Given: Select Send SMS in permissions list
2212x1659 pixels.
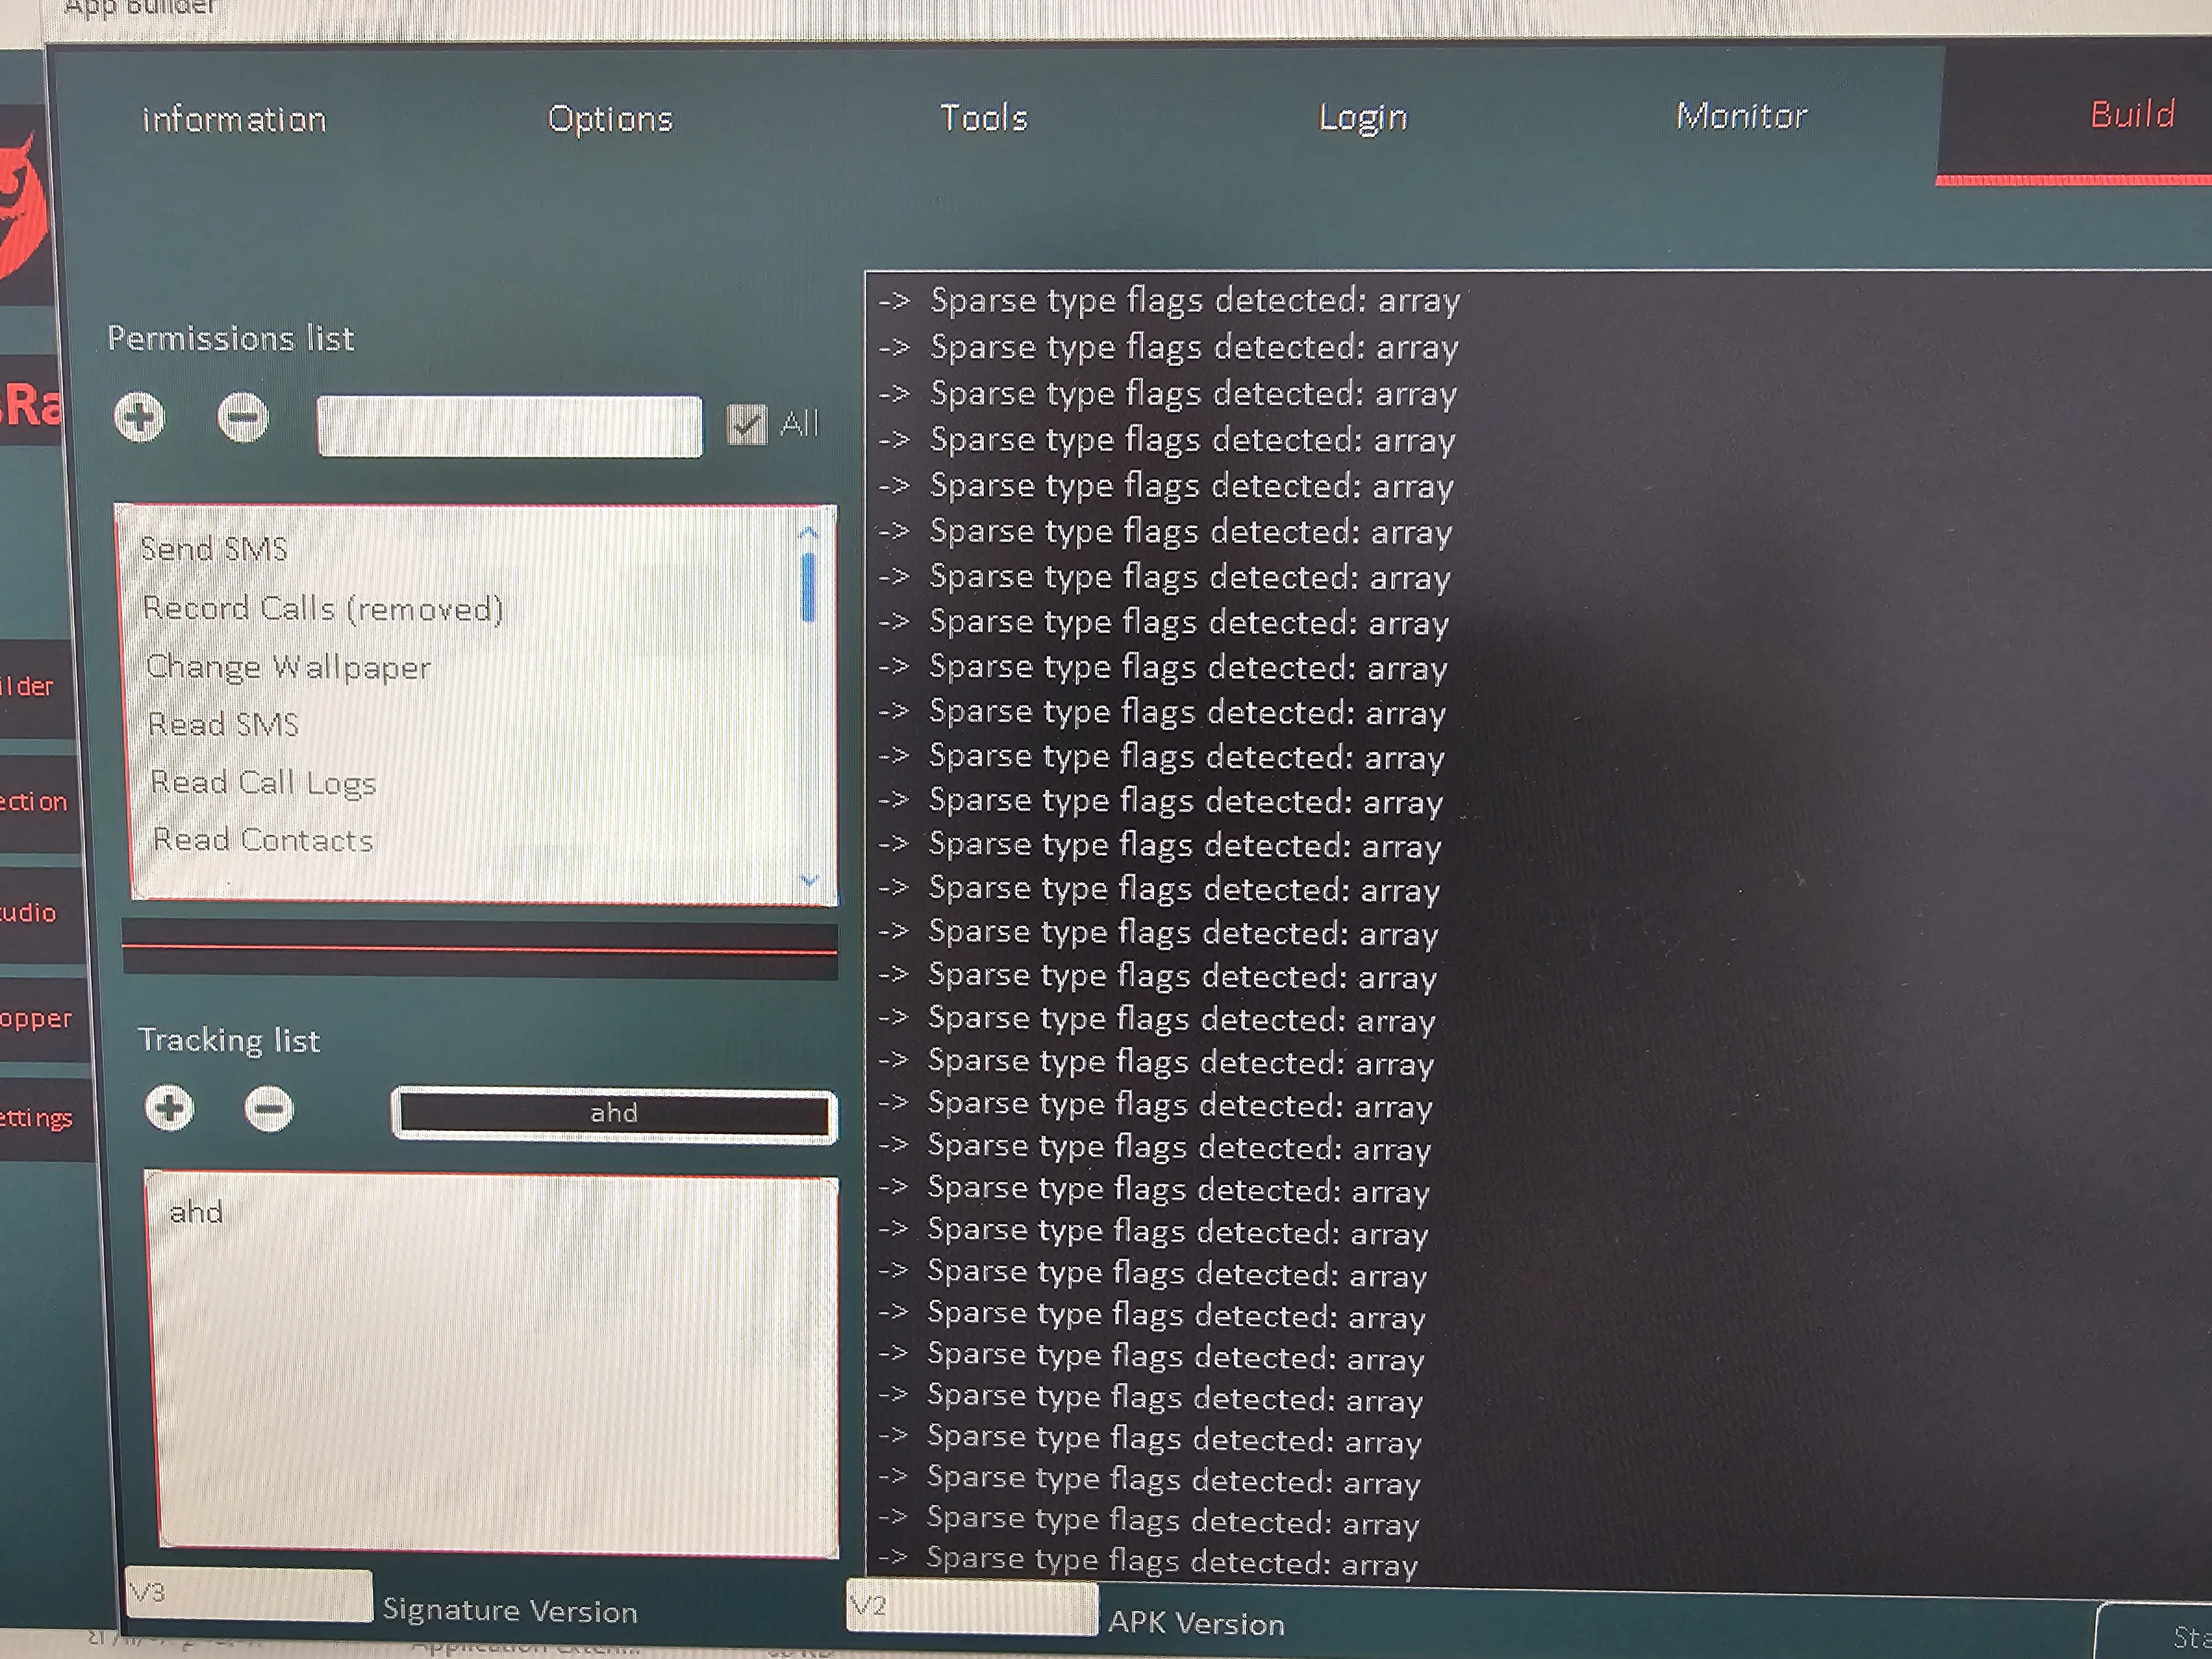Looking at the screenshot, I should click(x=214, y=549).
